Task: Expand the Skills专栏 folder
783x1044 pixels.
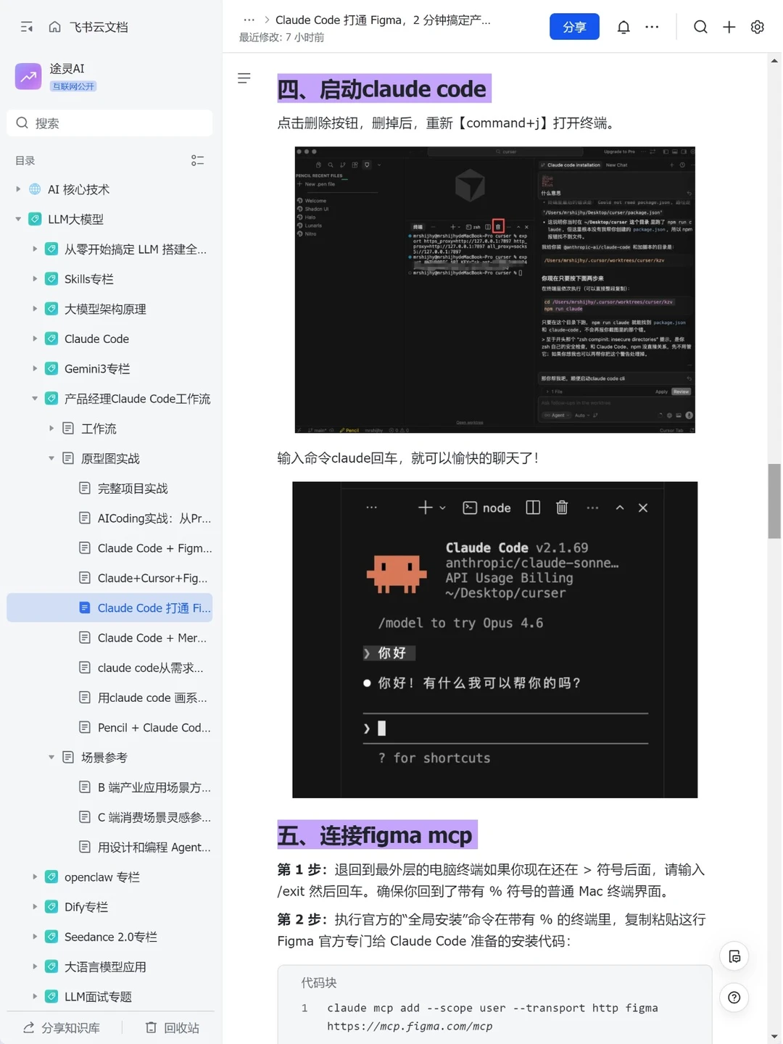Action: (35, 278)
